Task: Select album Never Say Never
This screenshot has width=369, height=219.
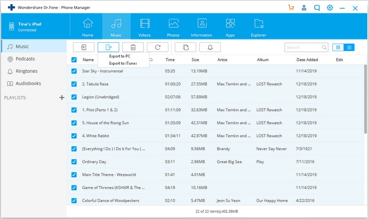Action: [271, 149]
